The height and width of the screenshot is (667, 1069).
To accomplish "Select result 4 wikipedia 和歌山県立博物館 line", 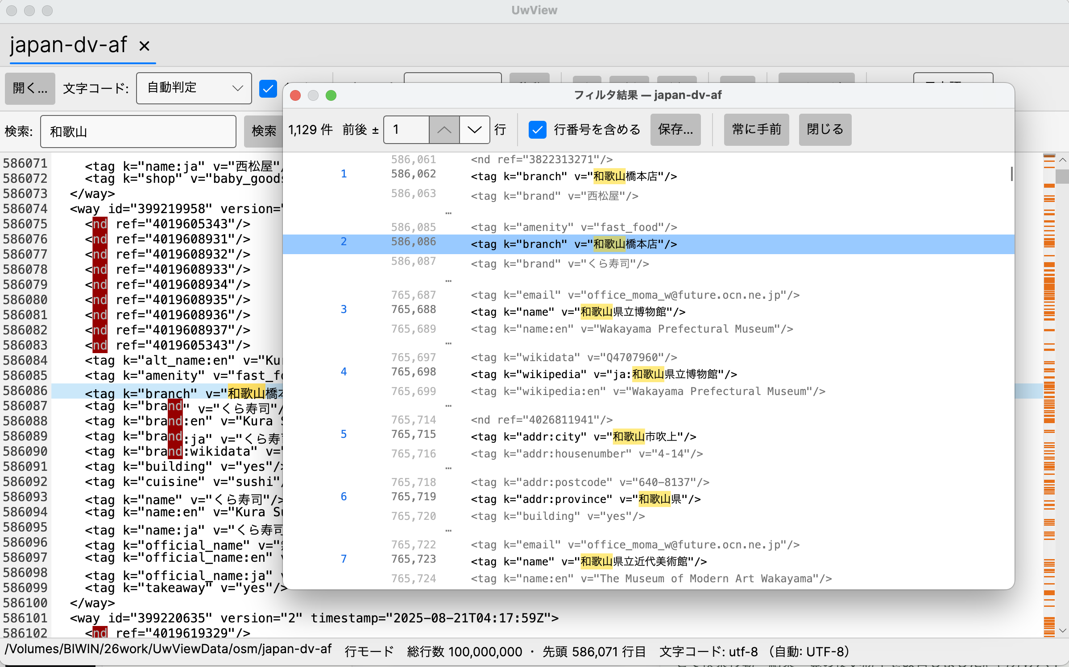I will (x=649, y=374).
